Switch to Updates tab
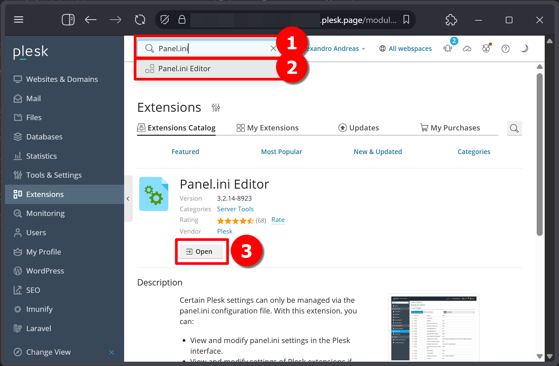The height and width of the screenshot is (366, 559). pyautogui.click(x=359, y=128)
